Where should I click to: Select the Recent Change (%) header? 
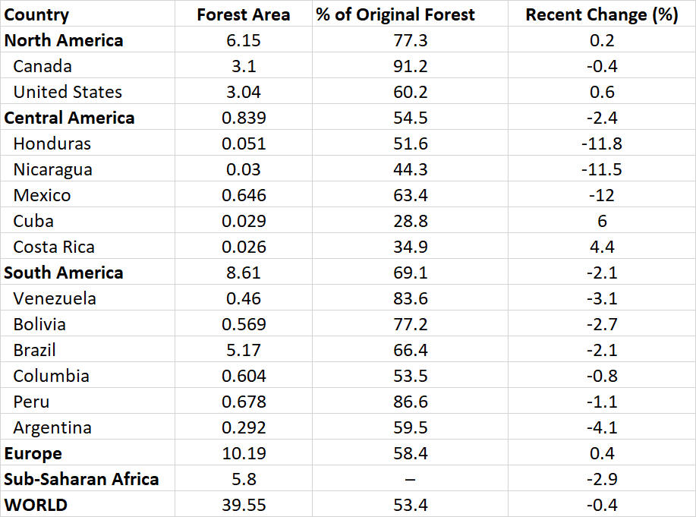(601, 14)
